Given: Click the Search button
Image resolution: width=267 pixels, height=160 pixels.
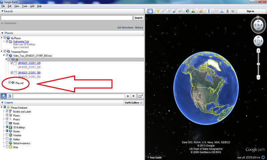Looking at the screenshot, I should pos(139,18).
